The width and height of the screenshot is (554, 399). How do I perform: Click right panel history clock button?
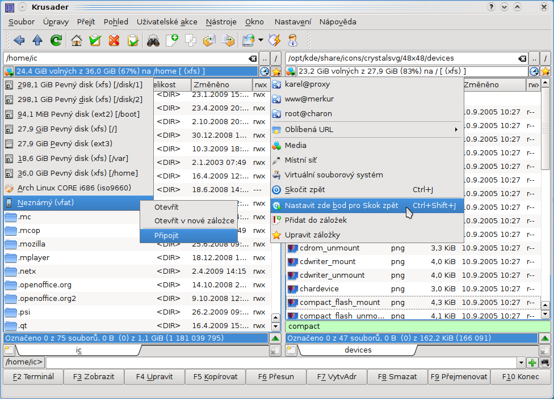pyautogui.click(x=534, y=71)
